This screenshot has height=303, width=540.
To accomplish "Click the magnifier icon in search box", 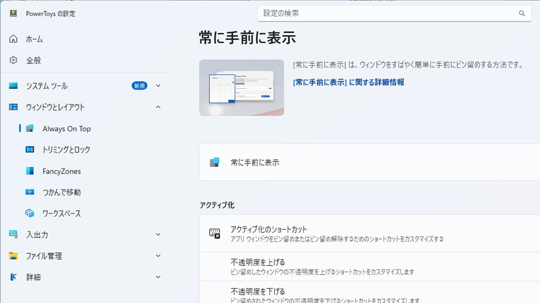I will coord(522,13).
